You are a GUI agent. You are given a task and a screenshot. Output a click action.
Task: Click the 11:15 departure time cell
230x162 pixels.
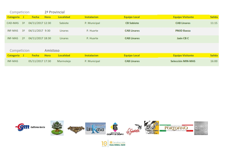click(214, 23)
